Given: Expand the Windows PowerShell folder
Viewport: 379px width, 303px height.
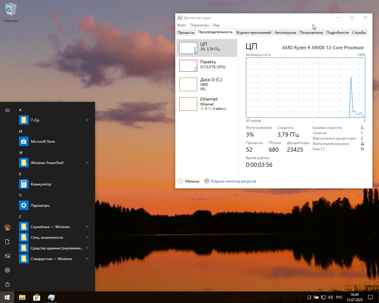Looking at the screenshot, I should 87,163.
